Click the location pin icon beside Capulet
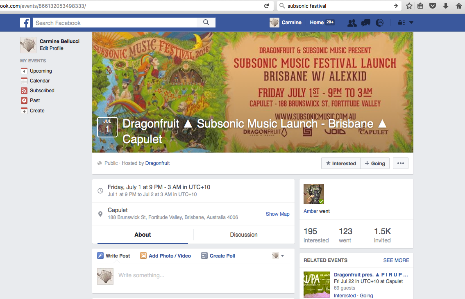The height and width of the screenshot is (299, 465). tap(100, 214)
